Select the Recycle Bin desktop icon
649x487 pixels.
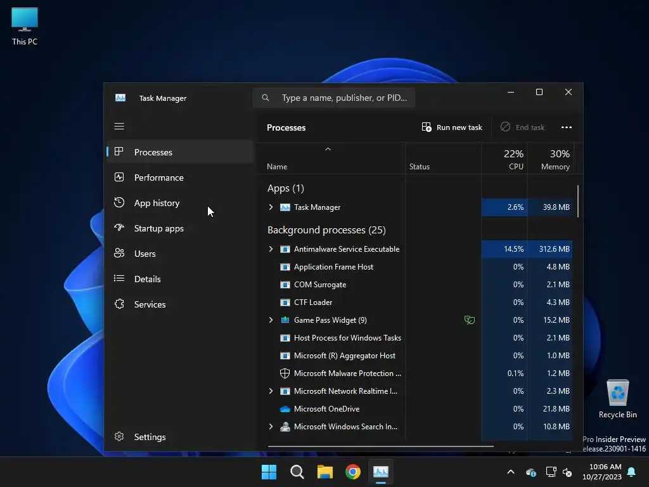pos(617,399)
